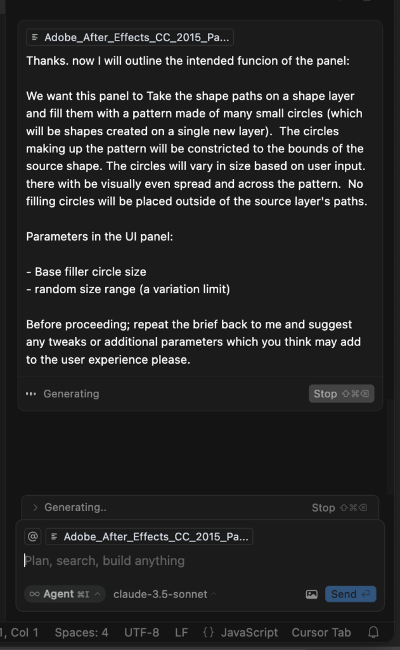
Task: Click the JavaScript language mode braces indicator
Action: tap(209, 632)
